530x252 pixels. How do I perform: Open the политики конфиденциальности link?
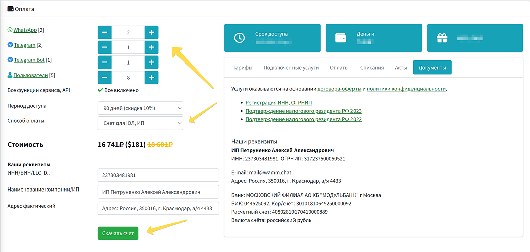pyautogui.click(x=406, y=89)
